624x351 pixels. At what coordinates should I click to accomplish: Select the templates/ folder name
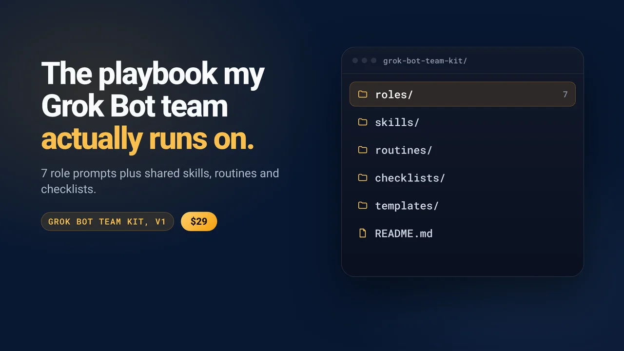click(x=407, y=206)
